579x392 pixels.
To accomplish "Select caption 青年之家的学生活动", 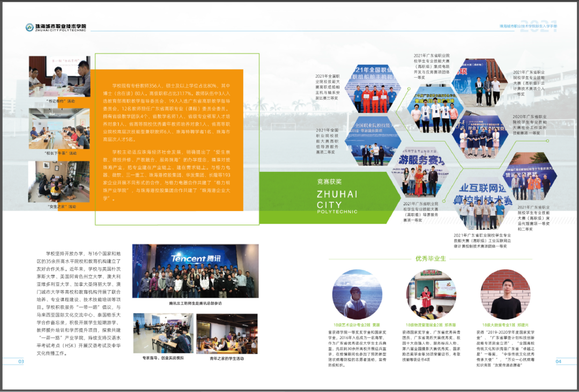I will tap(227, 358).
